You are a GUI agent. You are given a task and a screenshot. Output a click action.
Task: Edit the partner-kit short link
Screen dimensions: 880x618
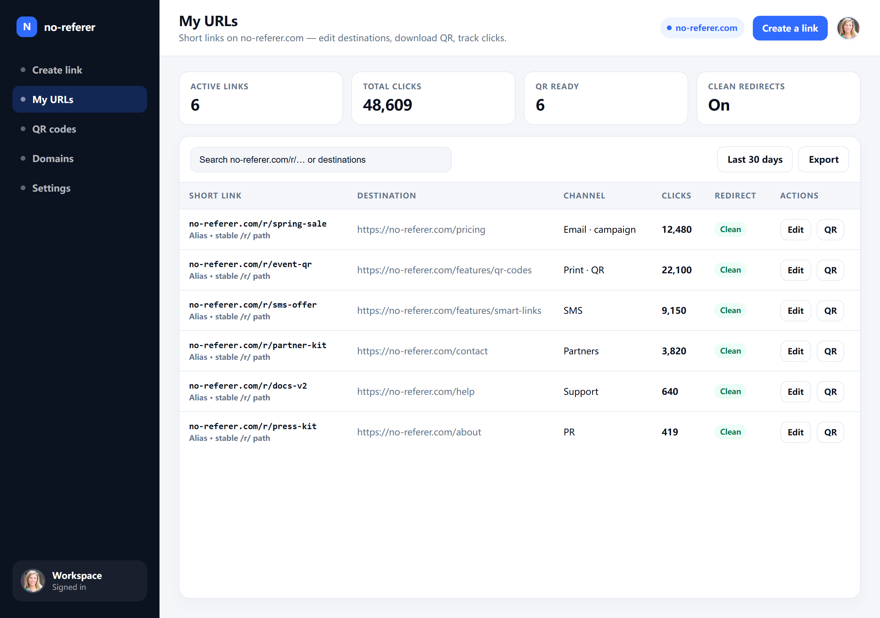(x=795, y=351)
